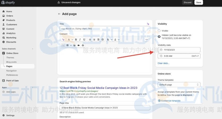
Task: Click the clear formatting icon
Action: 83,45
